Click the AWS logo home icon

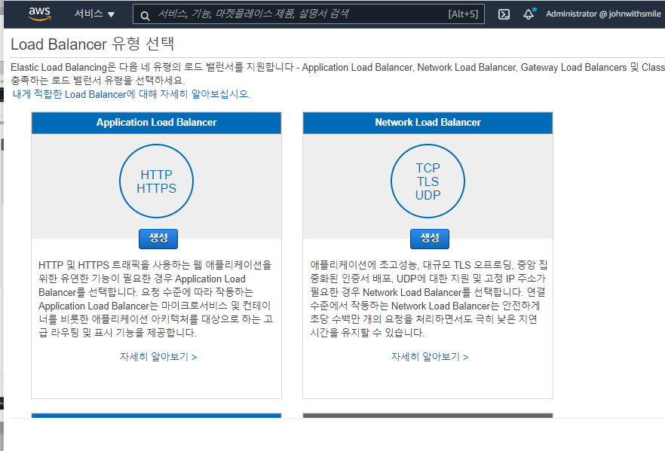[39, 14]
